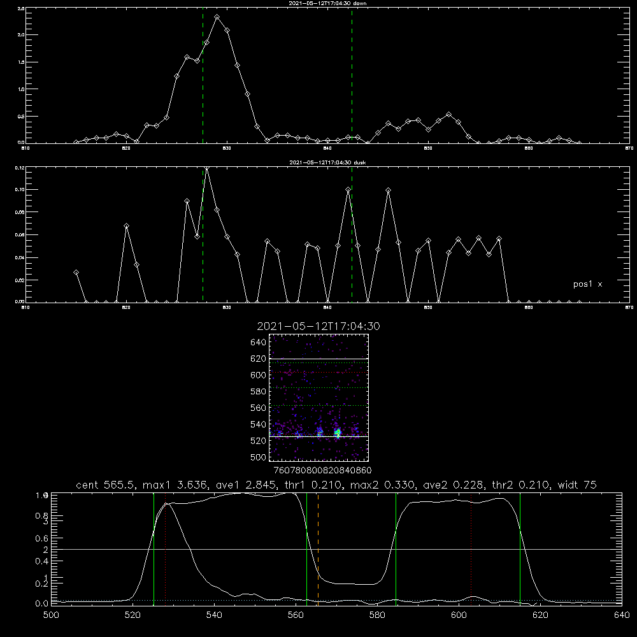Click the '2.0' y-axis label of the dawn plot

[x=21, y=35]
